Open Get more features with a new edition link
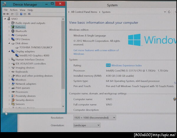Viewport: 177px width, 138px height. 96,52
